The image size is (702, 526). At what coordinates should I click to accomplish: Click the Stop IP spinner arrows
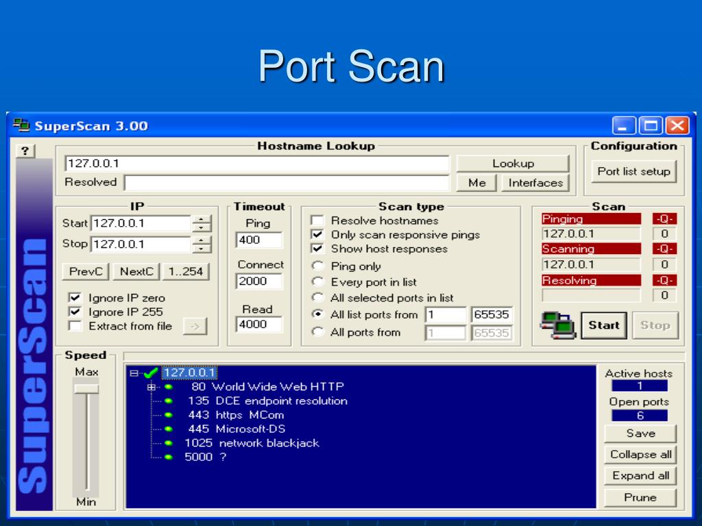point(202,245)
